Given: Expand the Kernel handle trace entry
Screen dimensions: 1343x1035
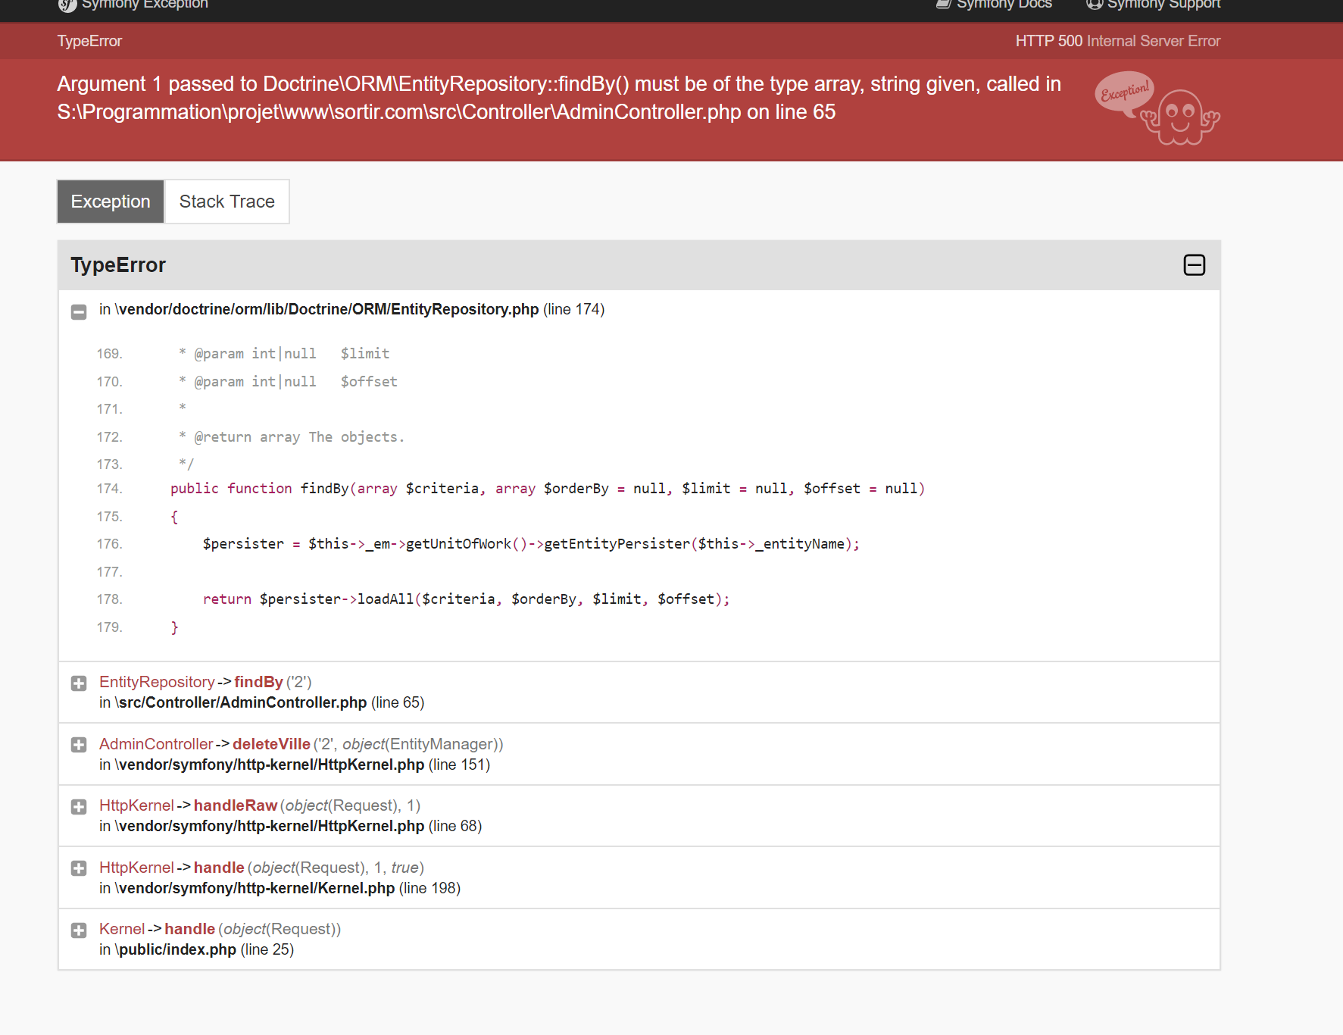Looking at the screenshot, I should (79, 930).
